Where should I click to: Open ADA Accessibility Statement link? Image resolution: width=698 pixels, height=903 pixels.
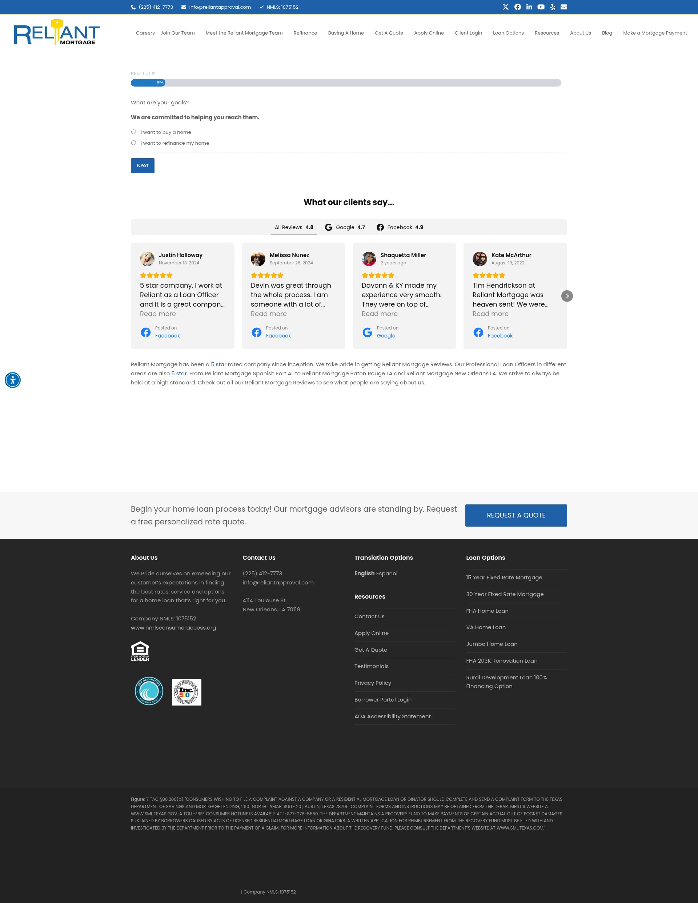393,716
